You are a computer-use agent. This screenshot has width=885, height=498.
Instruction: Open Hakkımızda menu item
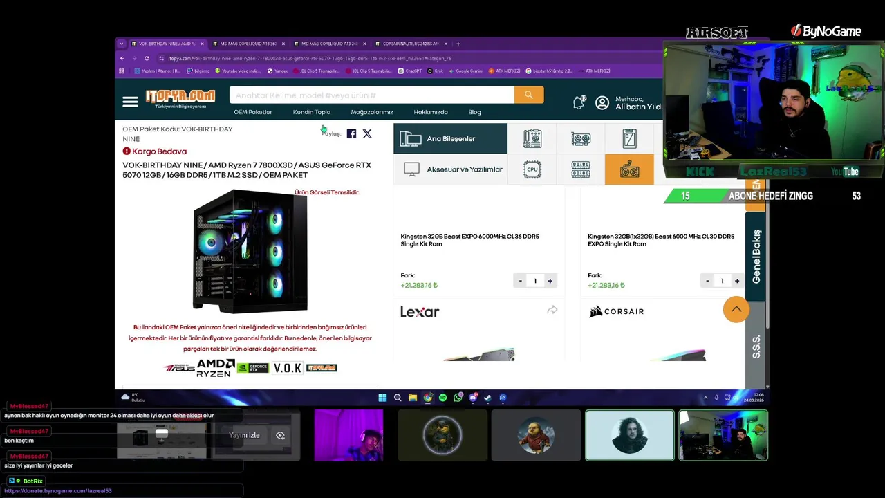point(431,112)
